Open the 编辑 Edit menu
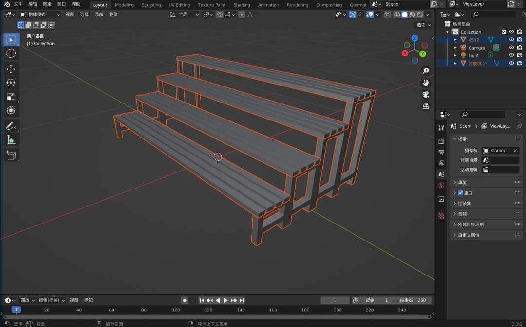526x327 pixels. tap(33, 4)
